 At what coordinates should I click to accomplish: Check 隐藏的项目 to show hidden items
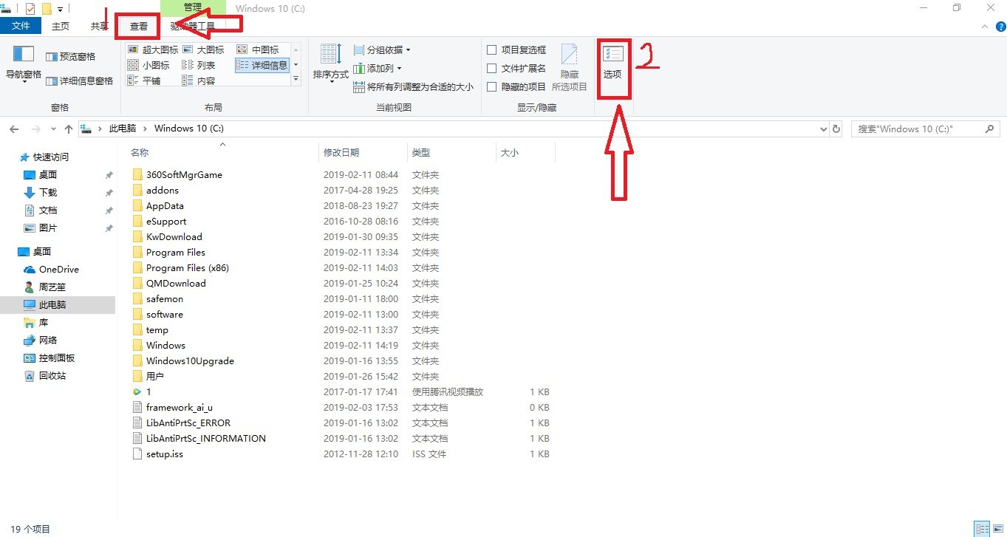click(x=492, y=86)
